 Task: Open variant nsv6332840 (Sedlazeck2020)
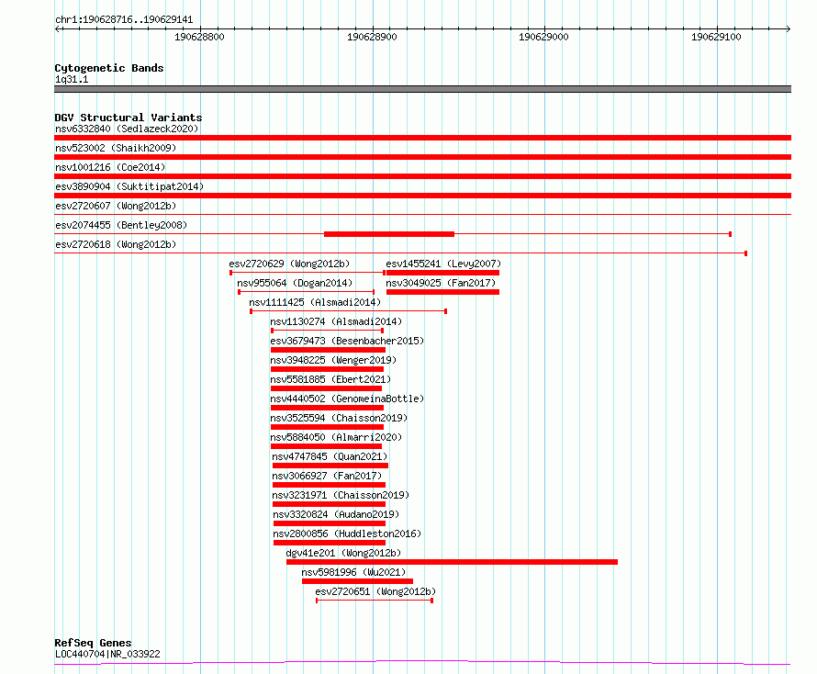coord(127,129)
